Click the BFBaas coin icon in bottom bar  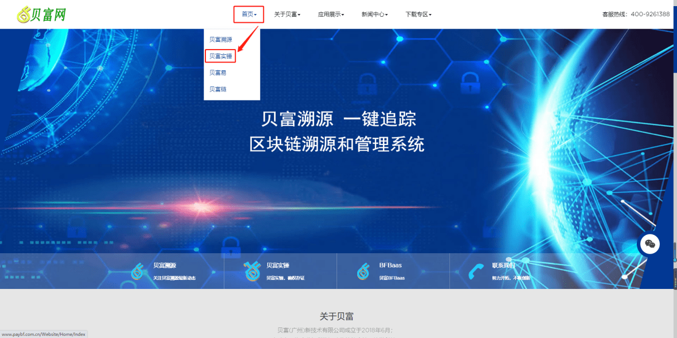(x=363, y=271)
